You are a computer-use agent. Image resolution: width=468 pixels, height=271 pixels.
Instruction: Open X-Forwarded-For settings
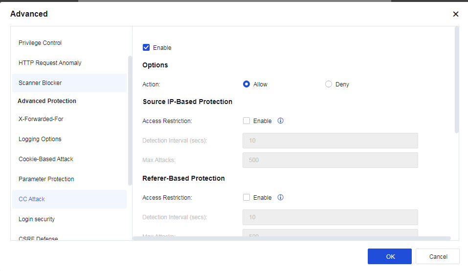pyautogui.click(x=41, y=119)
